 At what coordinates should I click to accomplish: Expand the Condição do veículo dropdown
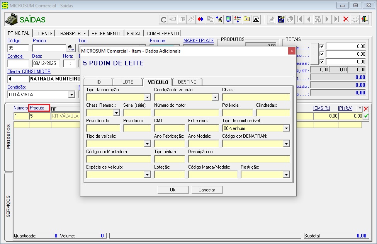pyautogui.click(x=215, y=97)
